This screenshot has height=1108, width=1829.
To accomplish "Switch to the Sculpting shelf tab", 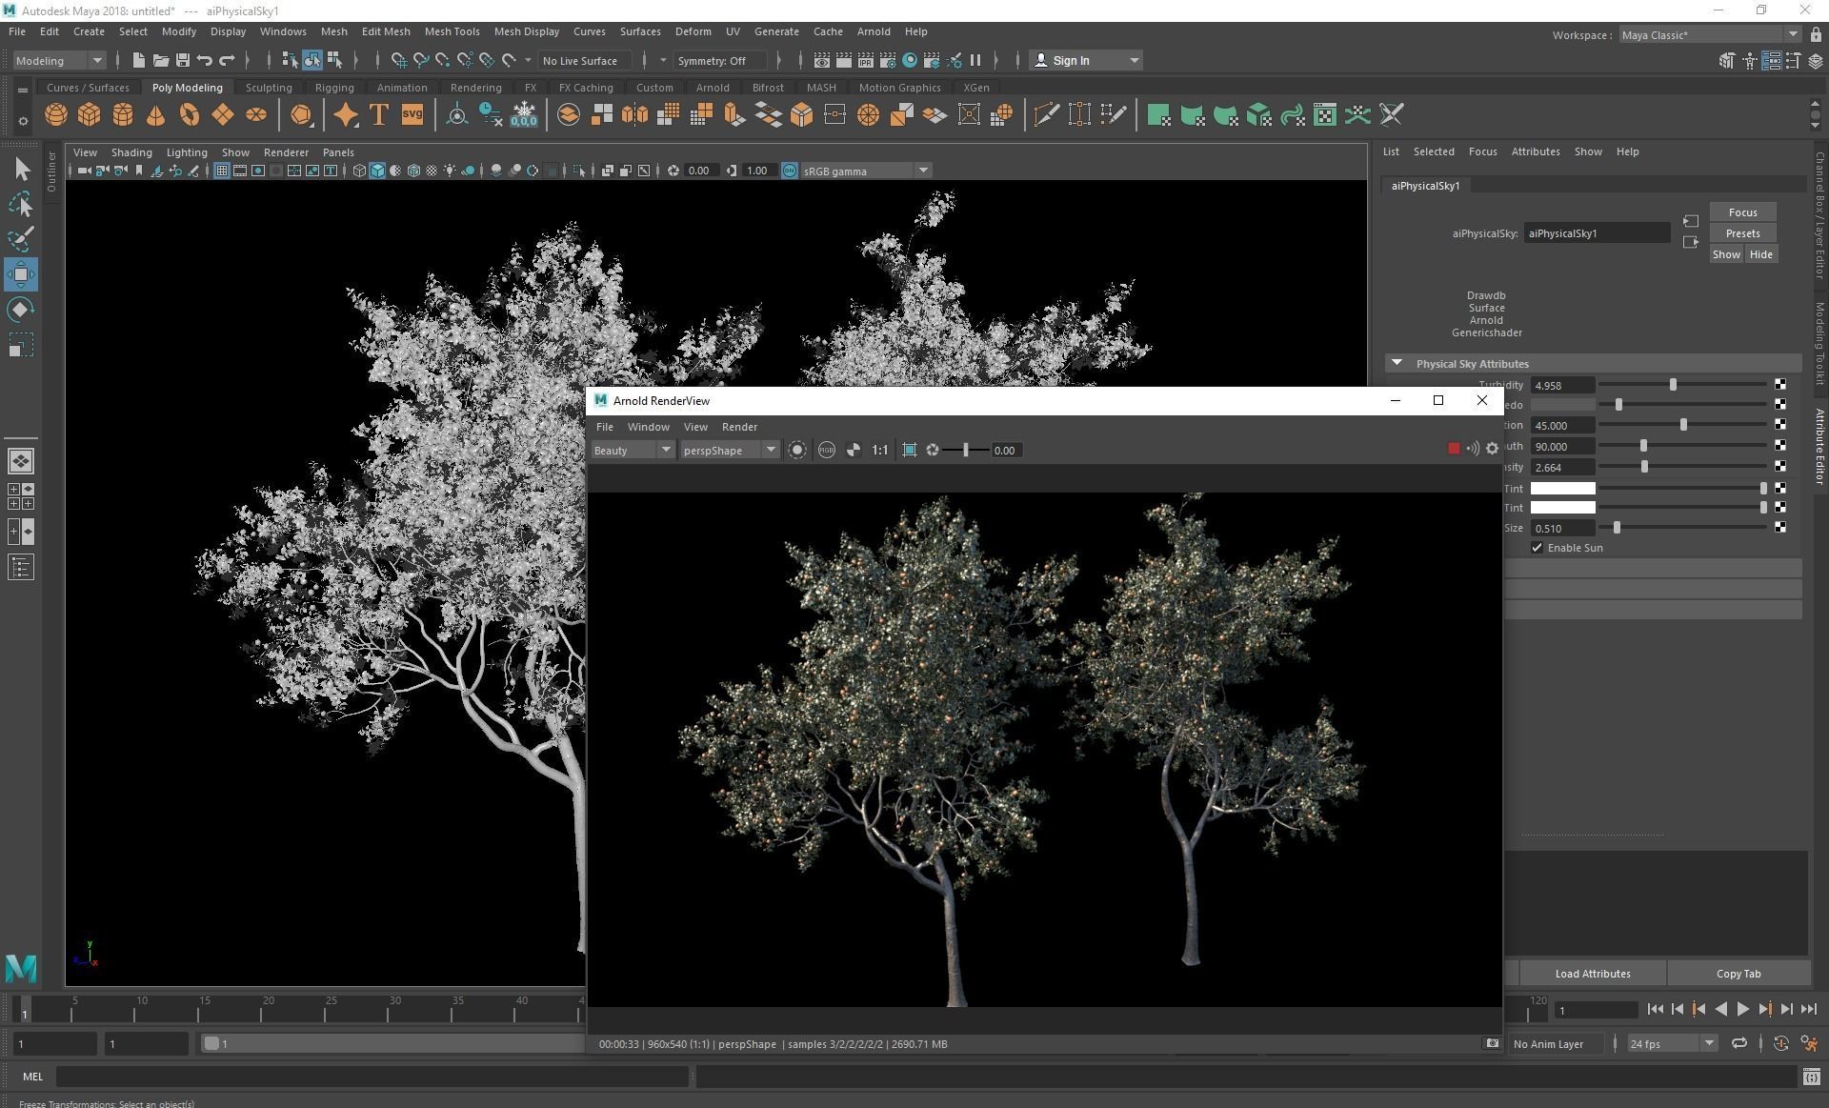I will [269, 87].
